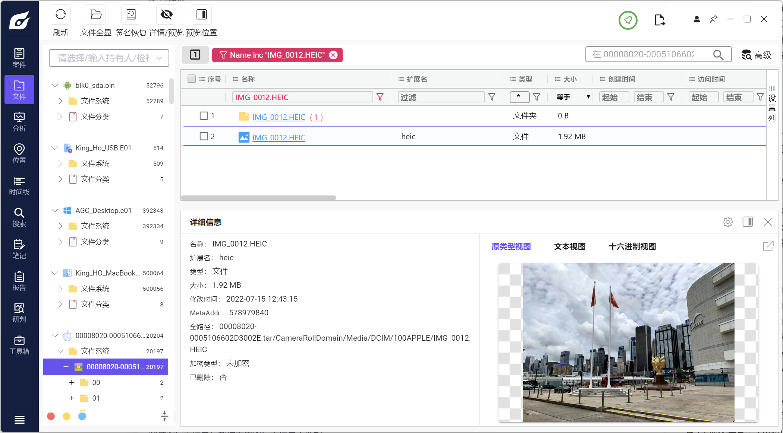Switch to 十六进制视图 tab
Image resolution: width=783 pixels, height=433 pixels.
[x=632, y=246]
